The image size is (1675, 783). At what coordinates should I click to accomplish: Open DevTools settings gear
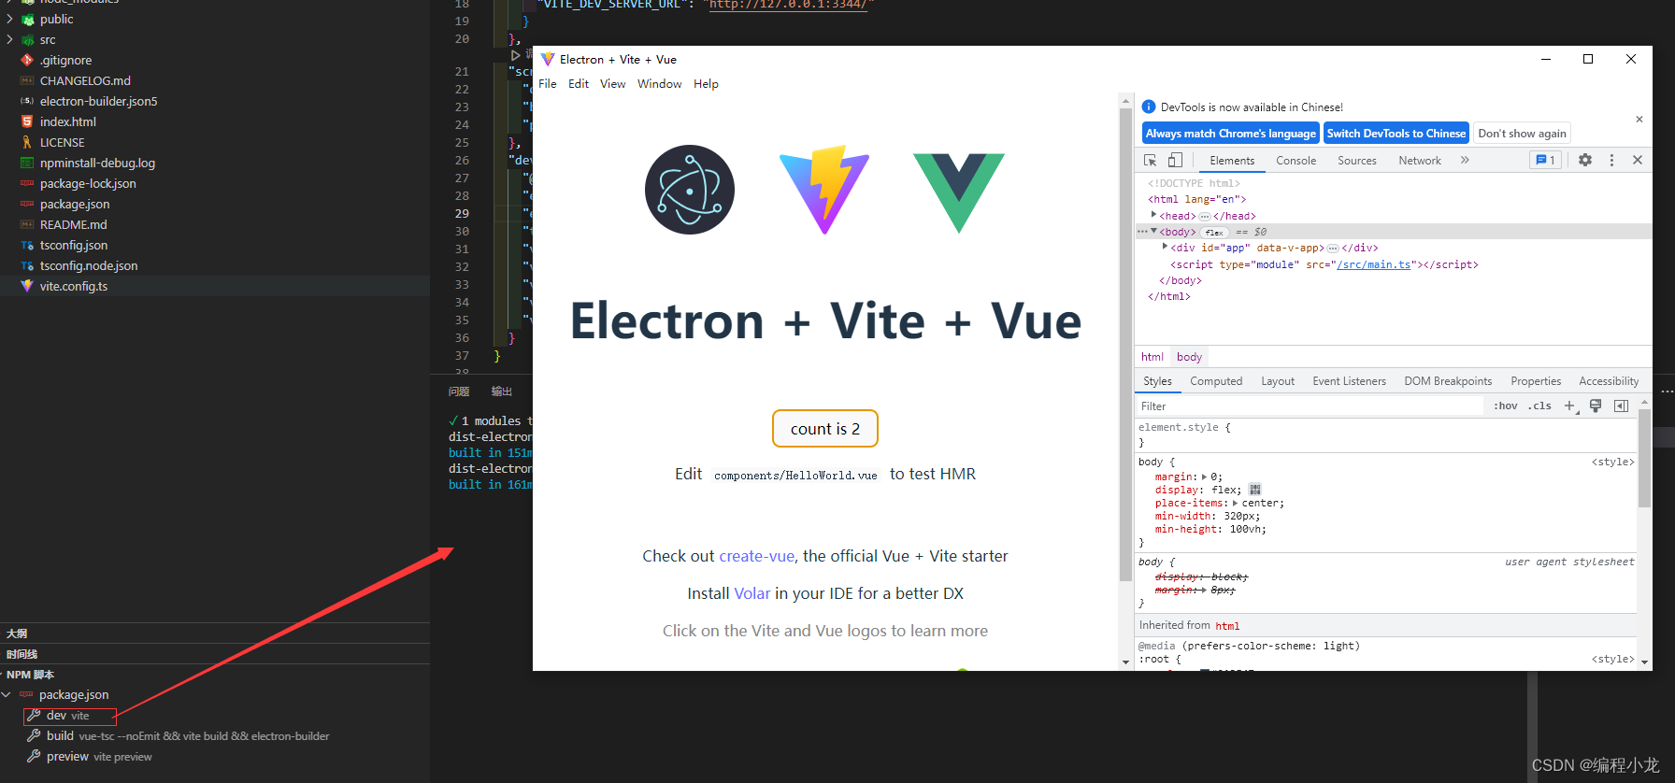point(1585,161)
